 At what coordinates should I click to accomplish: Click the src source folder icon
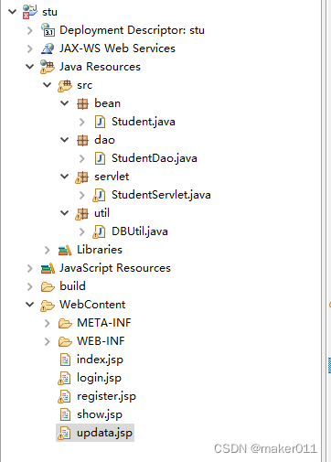click(x=65, y=85)
